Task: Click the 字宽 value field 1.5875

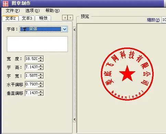Action: (x=32, y=76)
